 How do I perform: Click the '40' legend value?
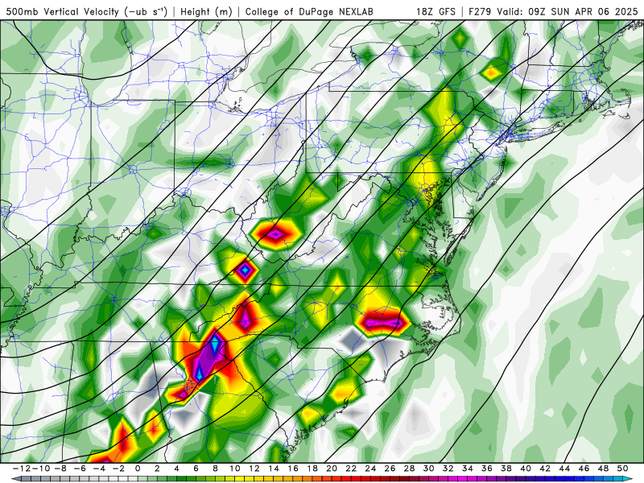526,469
